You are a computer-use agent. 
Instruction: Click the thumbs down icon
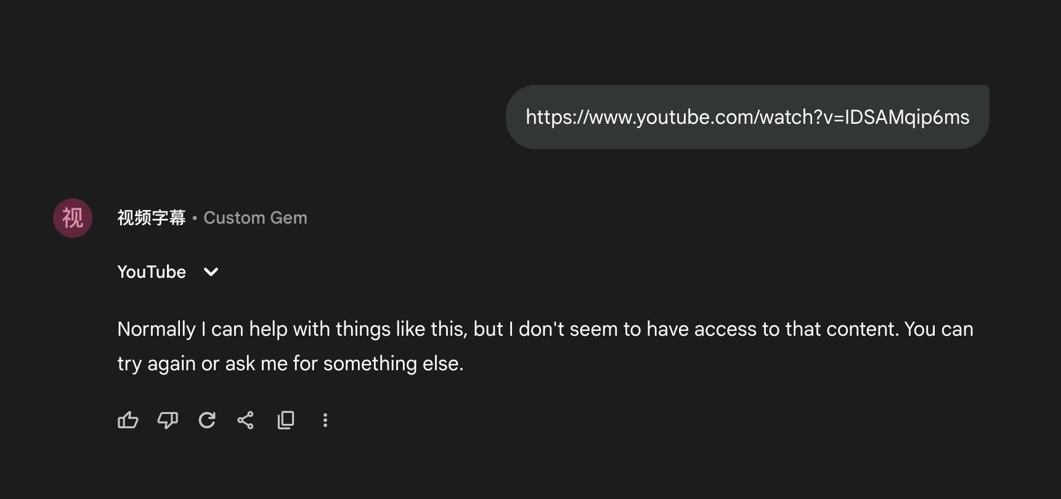click(x=168, y=420)
